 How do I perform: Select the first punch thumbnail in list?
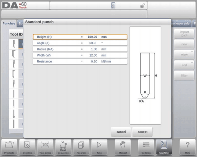(14, 44)
